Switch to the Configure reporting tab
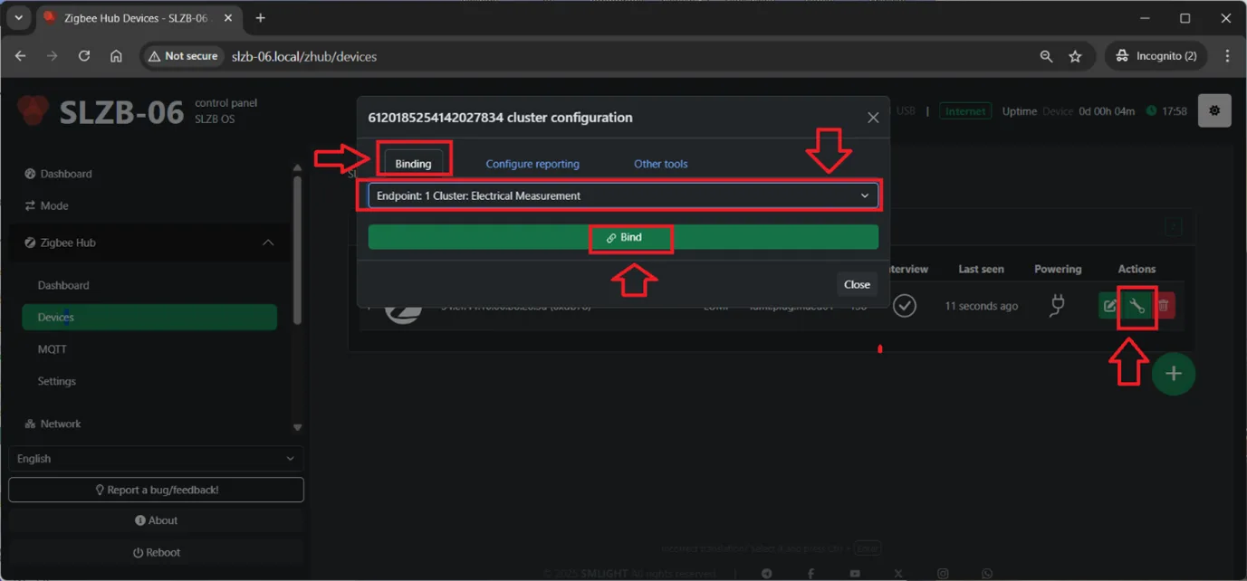The image size is (1247, 581). pos(532,164)
